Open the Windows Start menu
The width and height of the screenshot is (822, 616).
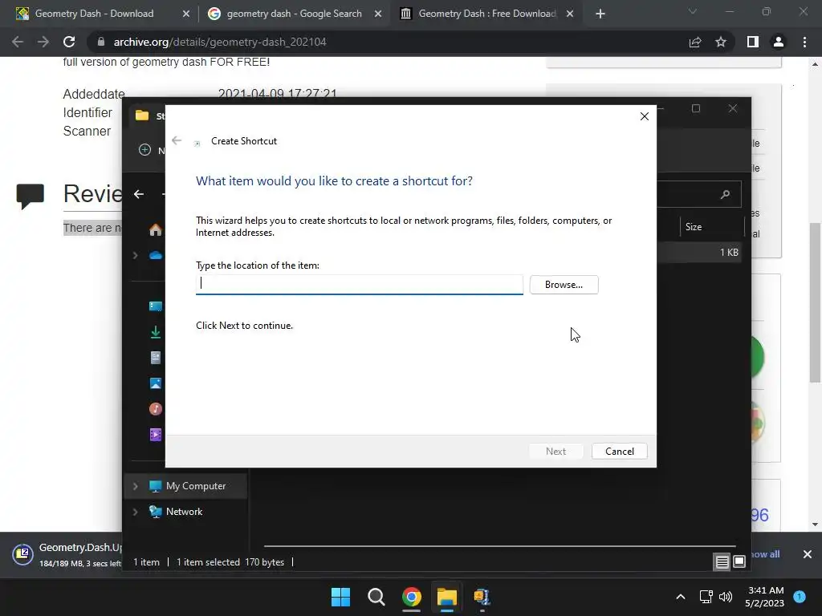[x=340, y=597]
